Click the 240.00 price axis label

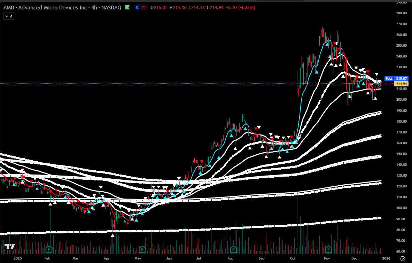pos(401,56)
